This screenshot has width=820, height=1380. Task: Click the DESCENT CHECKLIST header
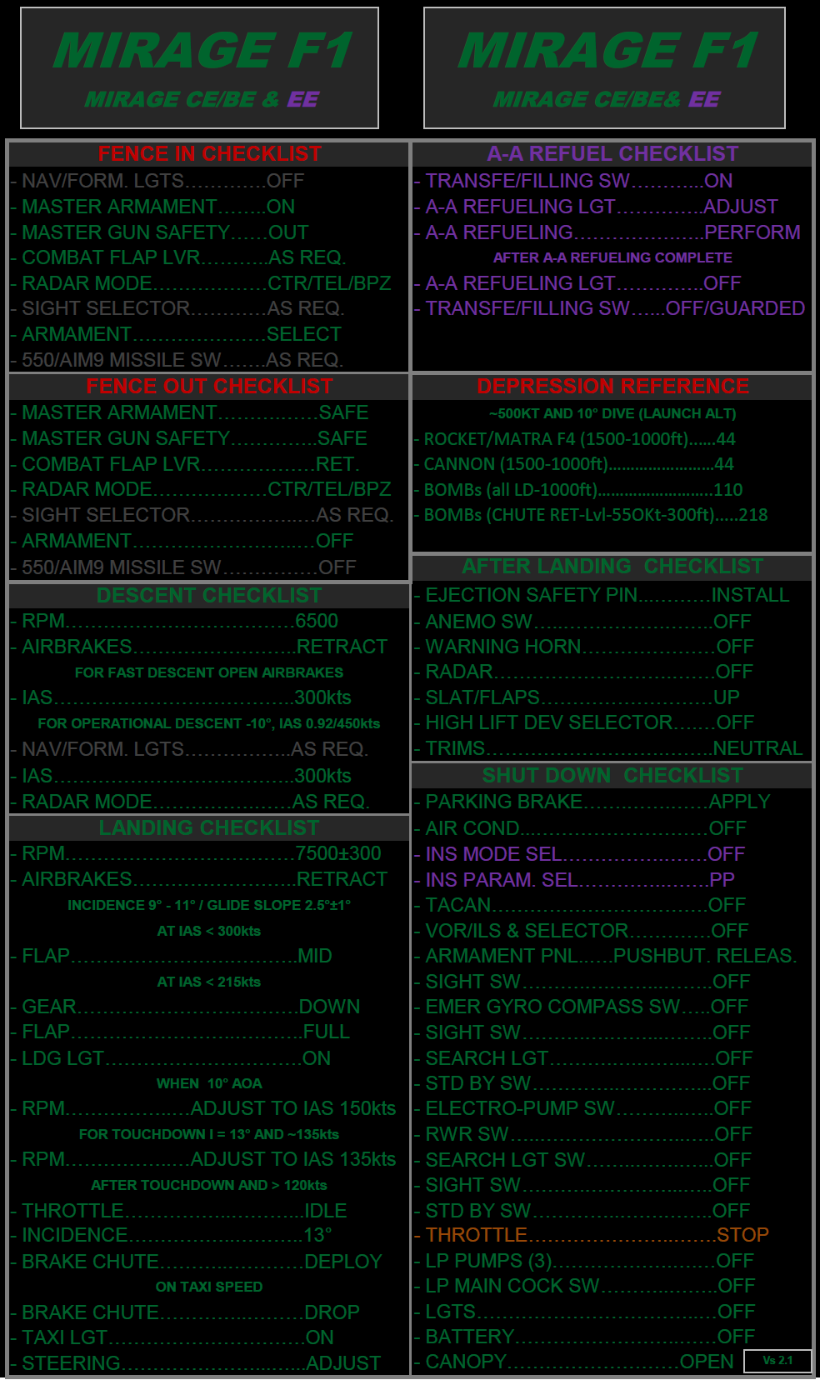point(209,596)
